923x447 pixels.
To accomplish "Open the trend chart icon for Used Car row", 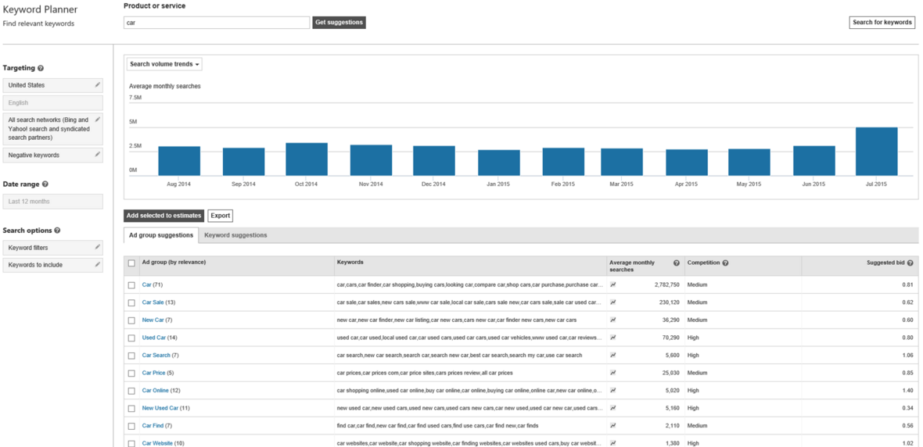I will click(x=612, y=338).
